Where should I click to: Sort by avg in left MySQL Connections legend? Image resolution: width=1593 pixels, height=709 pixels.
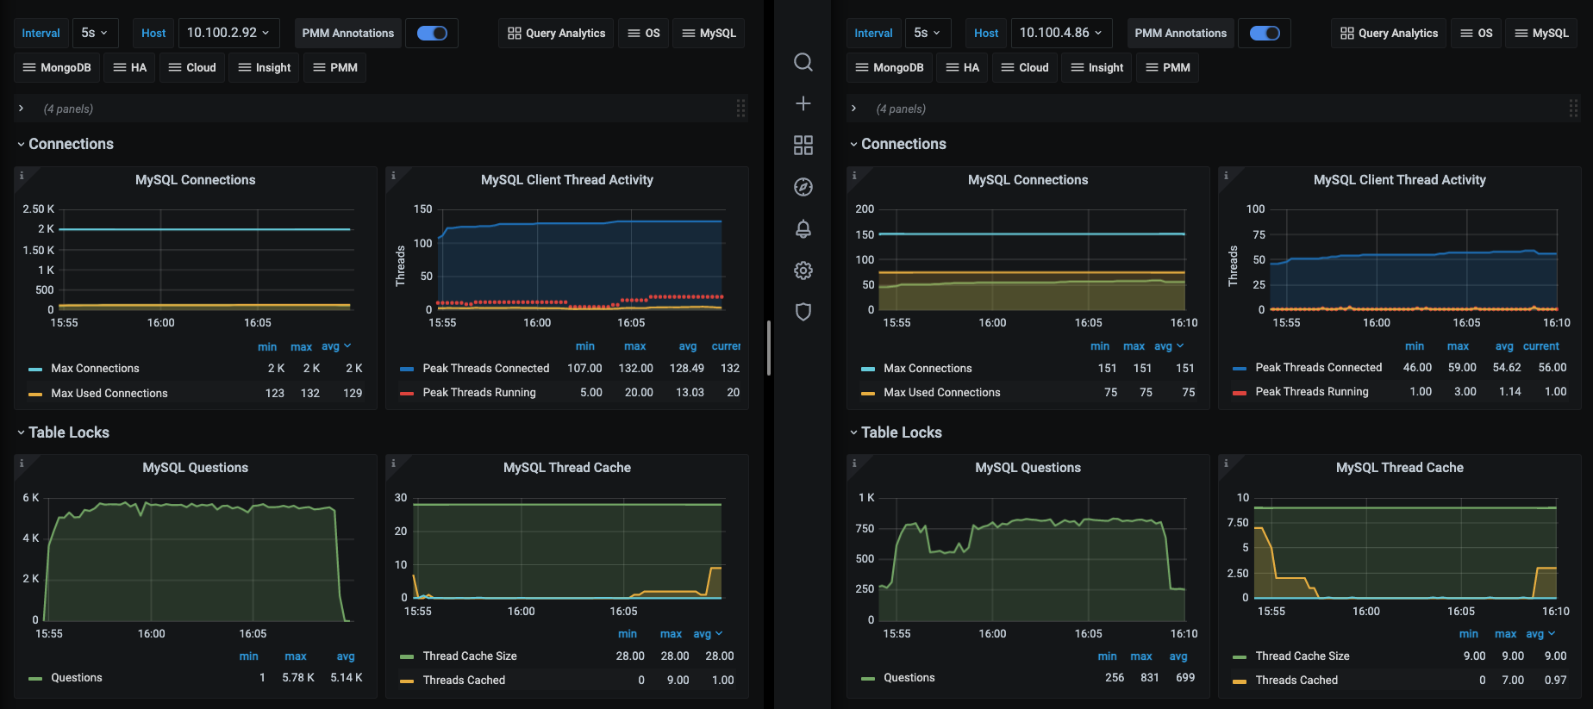(x=335, y=346)
